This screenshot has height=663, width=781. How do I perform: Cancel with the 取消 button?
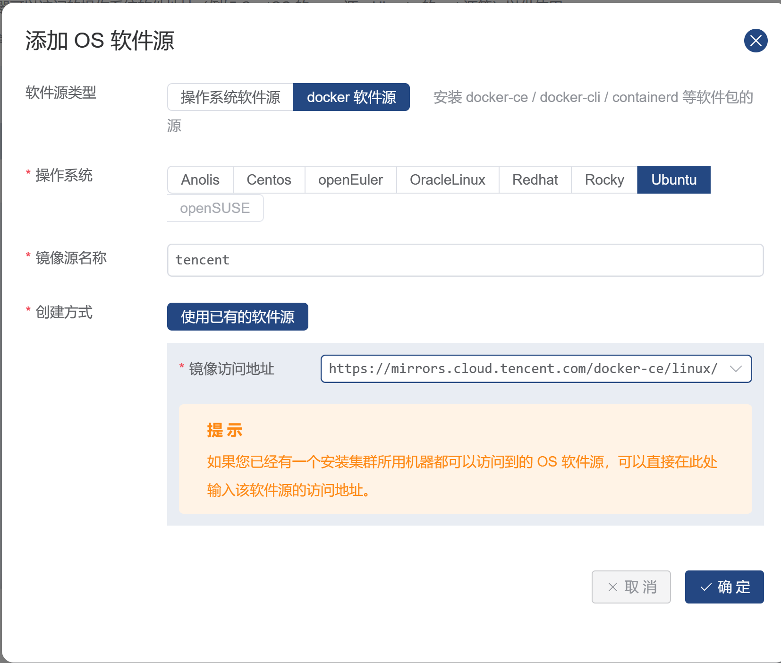coord(631,587)
